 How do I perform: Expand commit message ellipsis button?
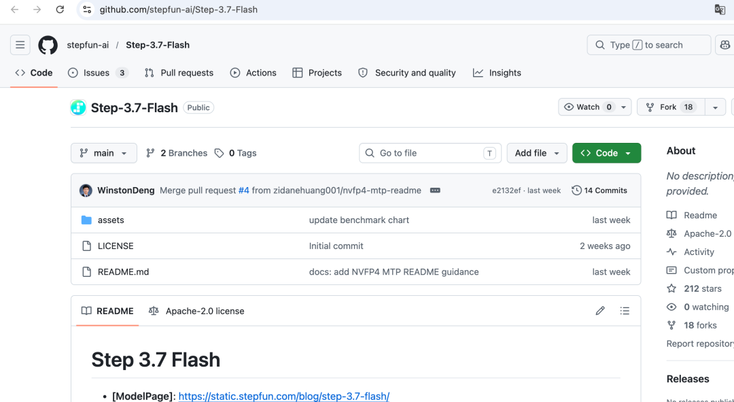click(435, 190)
